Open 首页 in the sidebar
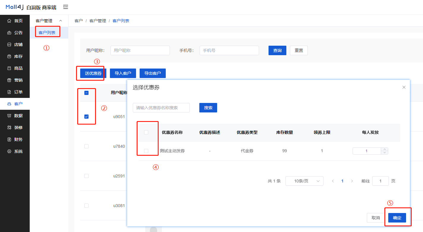The width and height of the screenshot is (423, 232). click(x=15, y=21)
